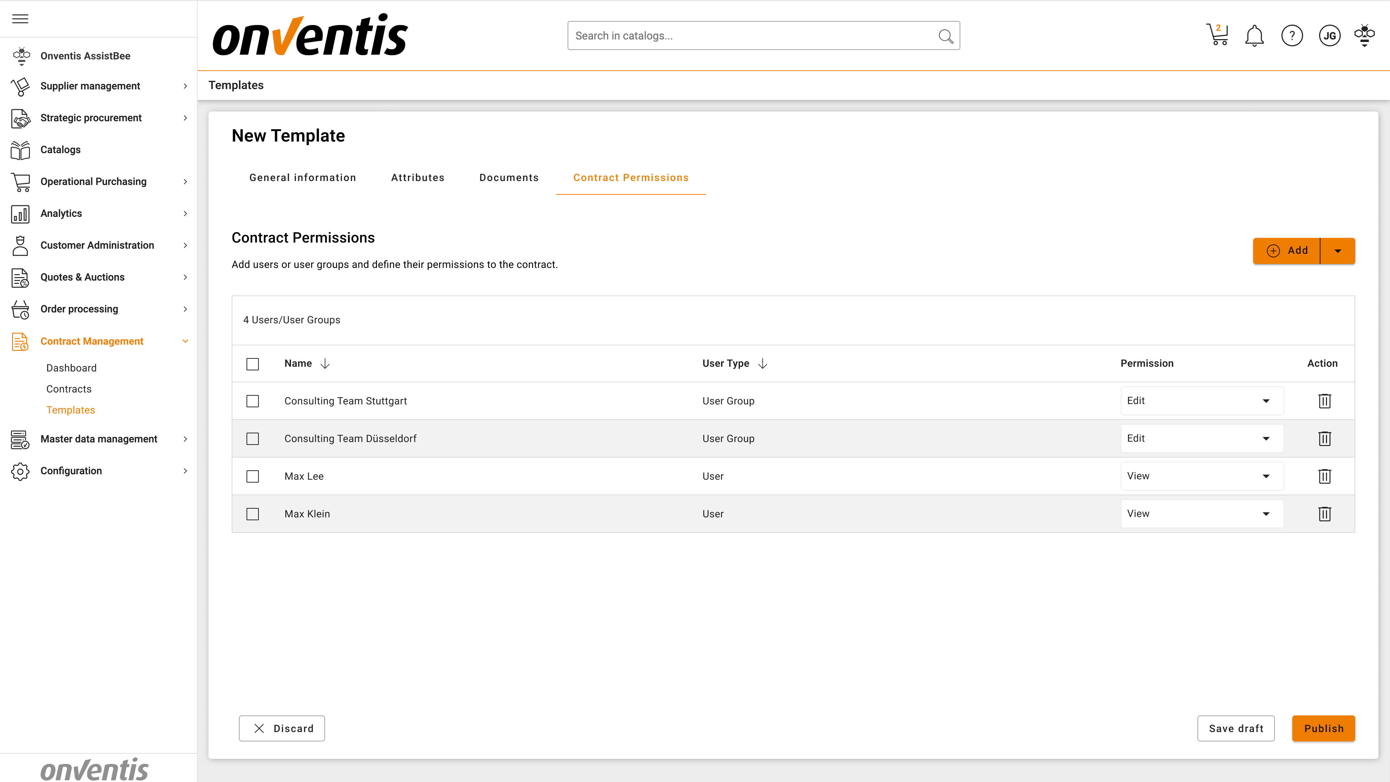1390x782 pixels.
Task: Select the Max Lee checkbox
Action: click(x=253, y=476)
